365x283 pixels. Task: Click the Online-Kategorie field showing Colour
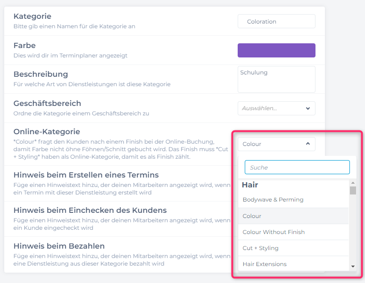pyautogui.click(x=272, y=144)
